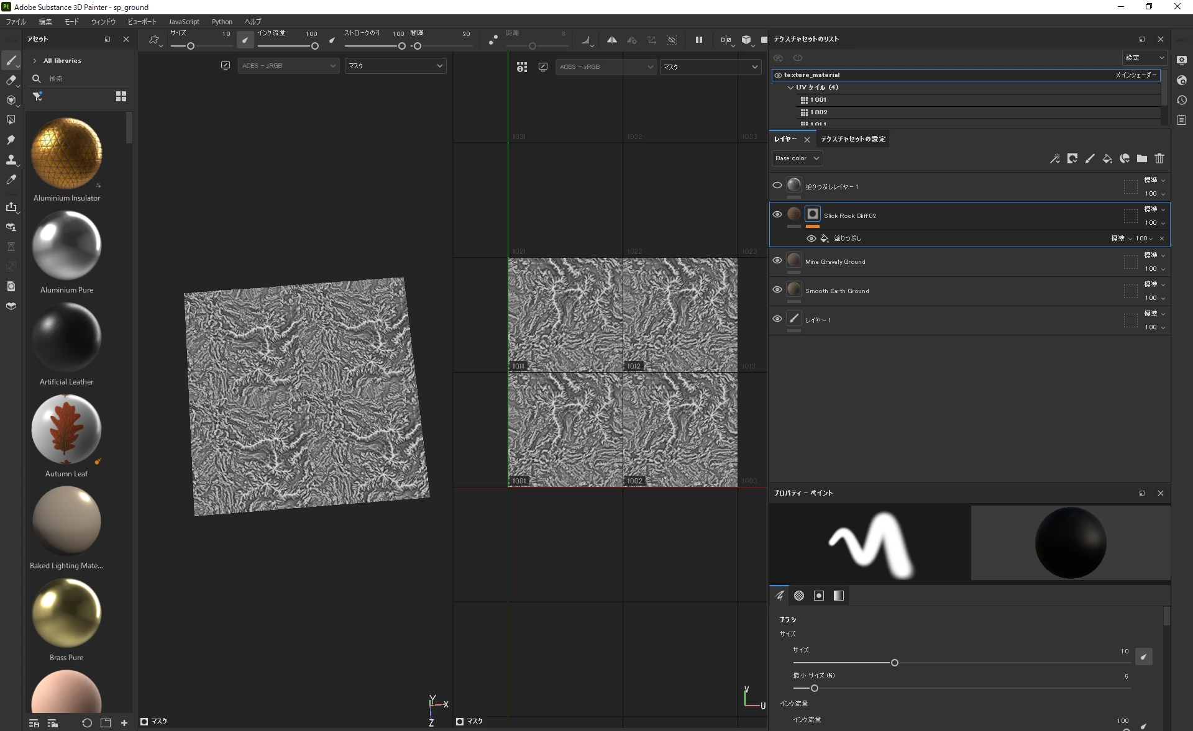
Task: Collapse the UV タイル (4) tree
Action: [x=790, y=88]
